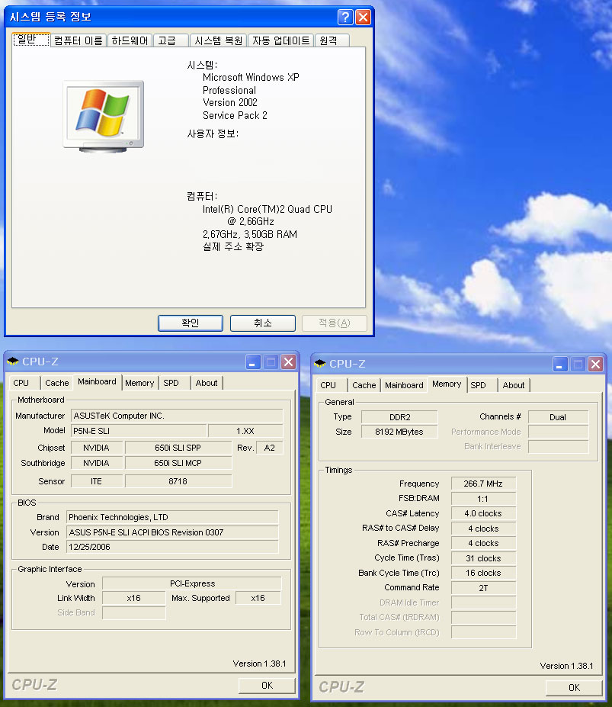Open Cache tab in Mainboard CPU-Z window

(57, 383)
